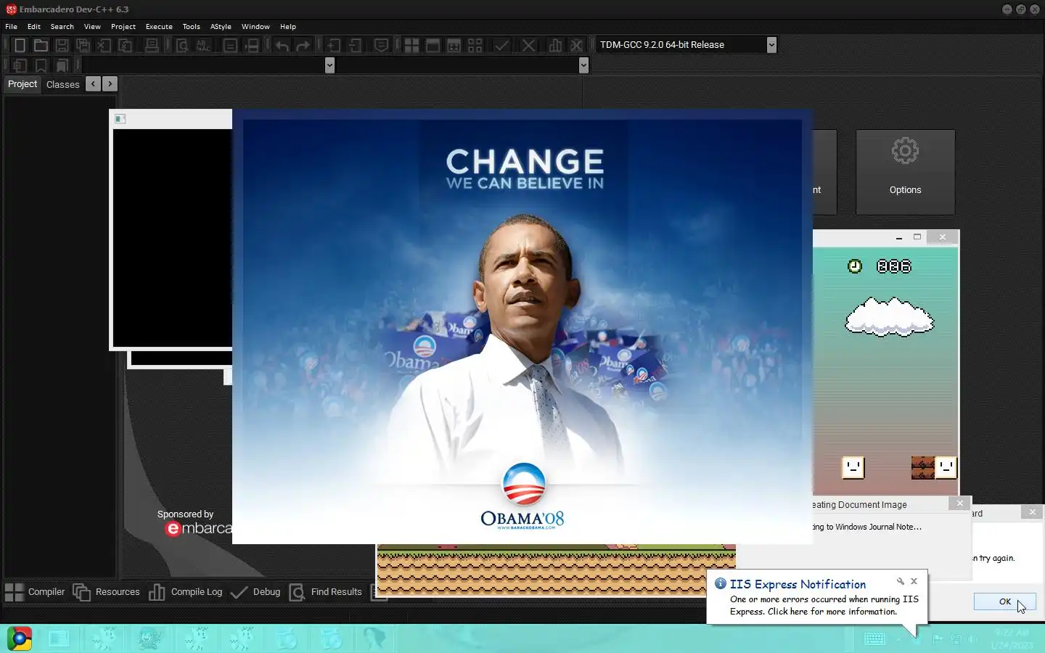Click the Open file folder icon
1045x653 pixels.
click(41, 45)
